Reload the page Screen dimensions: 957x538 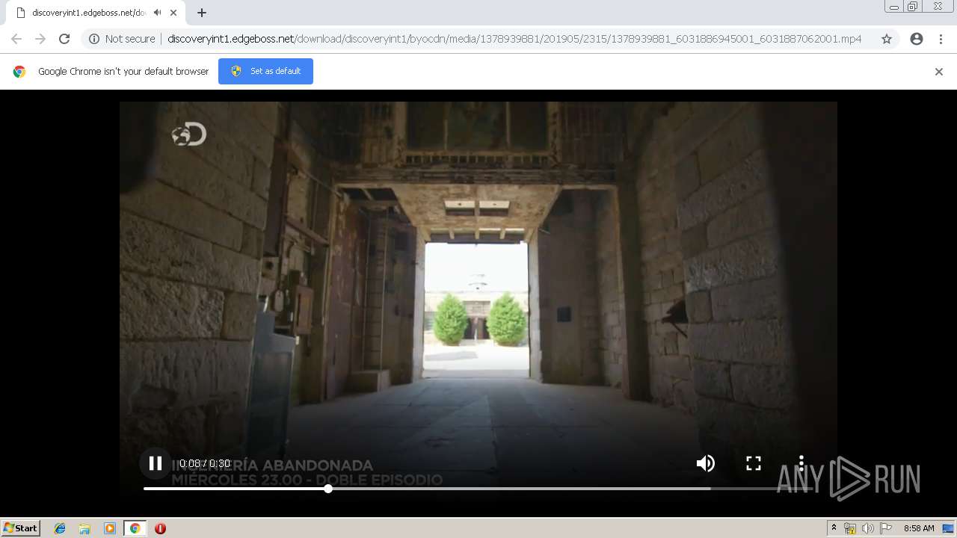pyautogui.click(x=64, y=39)
